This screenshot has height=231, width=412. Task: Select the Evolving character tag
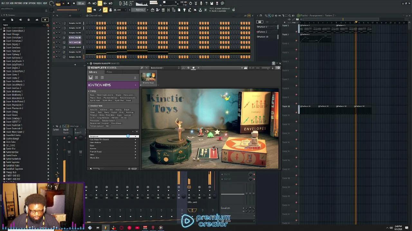[130, 112]
